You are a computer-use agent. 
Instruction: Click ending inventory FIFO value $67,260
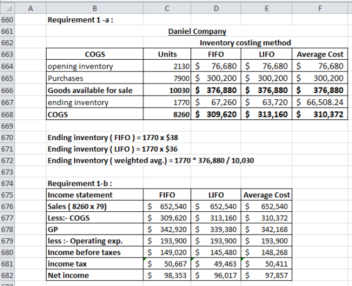tap(216, 102)
